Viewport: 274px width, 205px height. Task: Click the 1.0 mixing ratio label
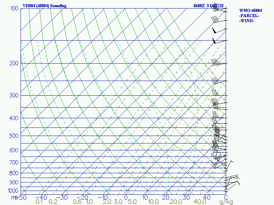(x=89, y=202)
